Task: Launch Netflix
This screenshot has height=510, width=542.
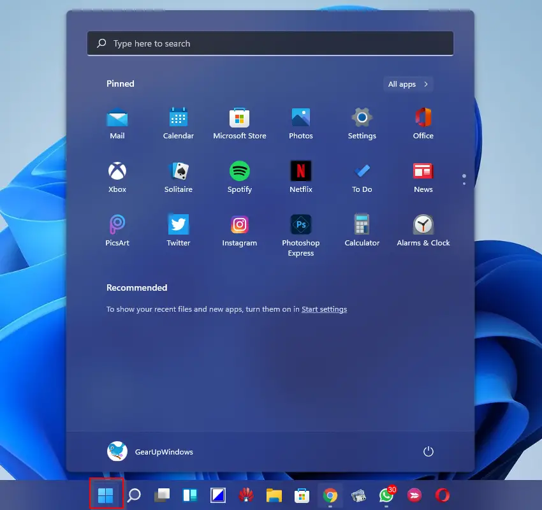Action: pyautogui.click(x=301, y=177)
